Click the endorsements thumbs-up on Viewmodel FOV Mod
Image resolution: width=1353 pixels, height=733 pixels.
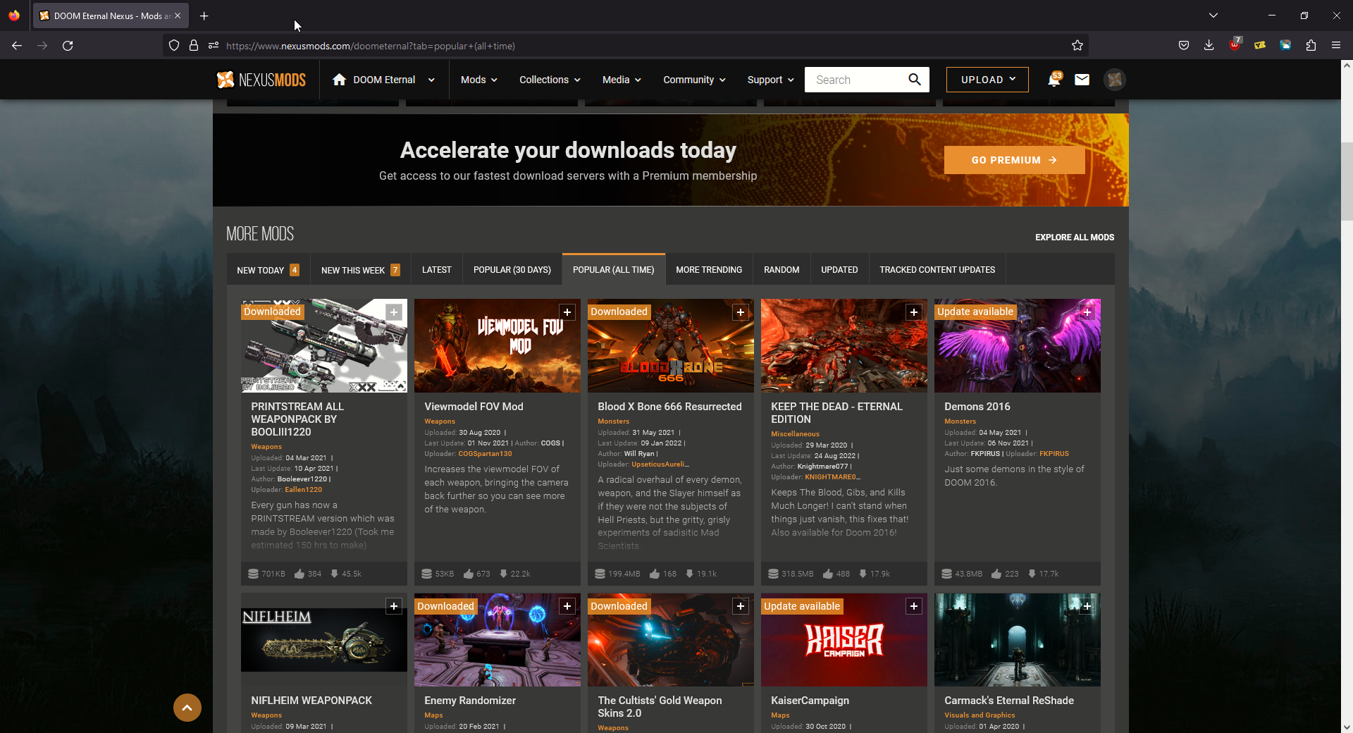(x=469, y=574)
